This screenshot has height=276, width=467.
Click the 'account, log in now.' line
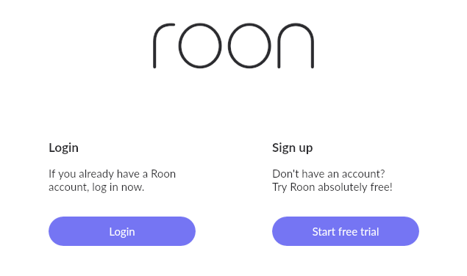pos(96,187)
